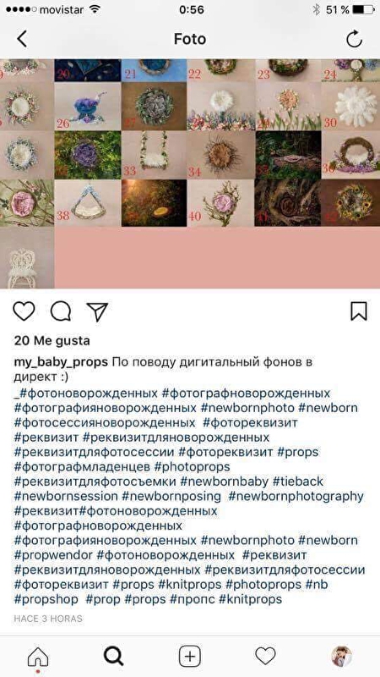Tap backdrop thumbnail number 26
Screen dimensions: 380x677
click(x=88, y=107)
